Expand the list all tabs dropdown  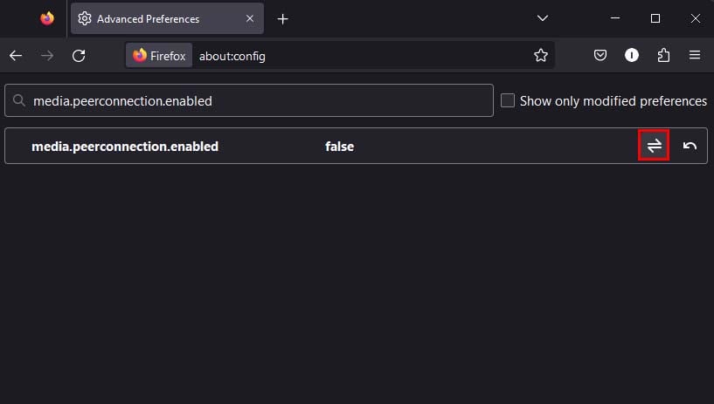click(543, 18)
